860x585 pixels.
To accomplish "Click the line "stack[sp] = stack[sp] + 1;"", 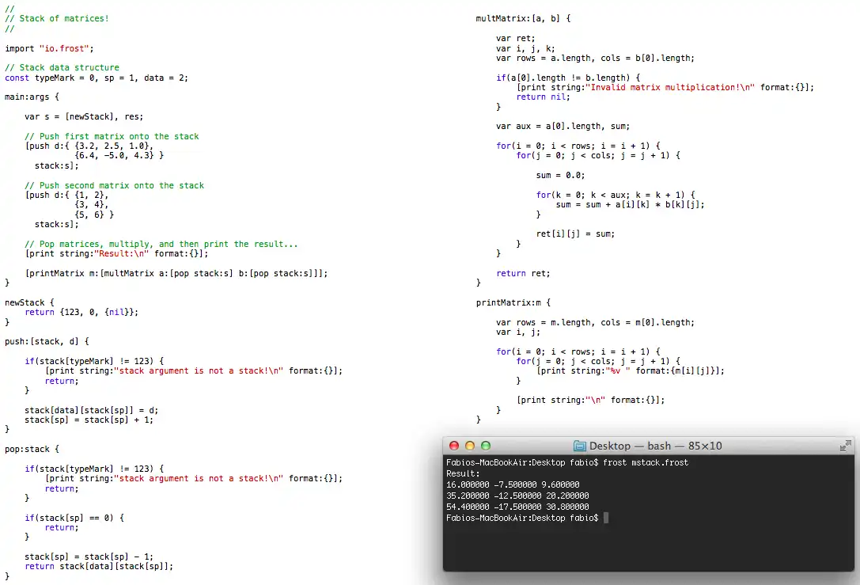I will 89,420.
